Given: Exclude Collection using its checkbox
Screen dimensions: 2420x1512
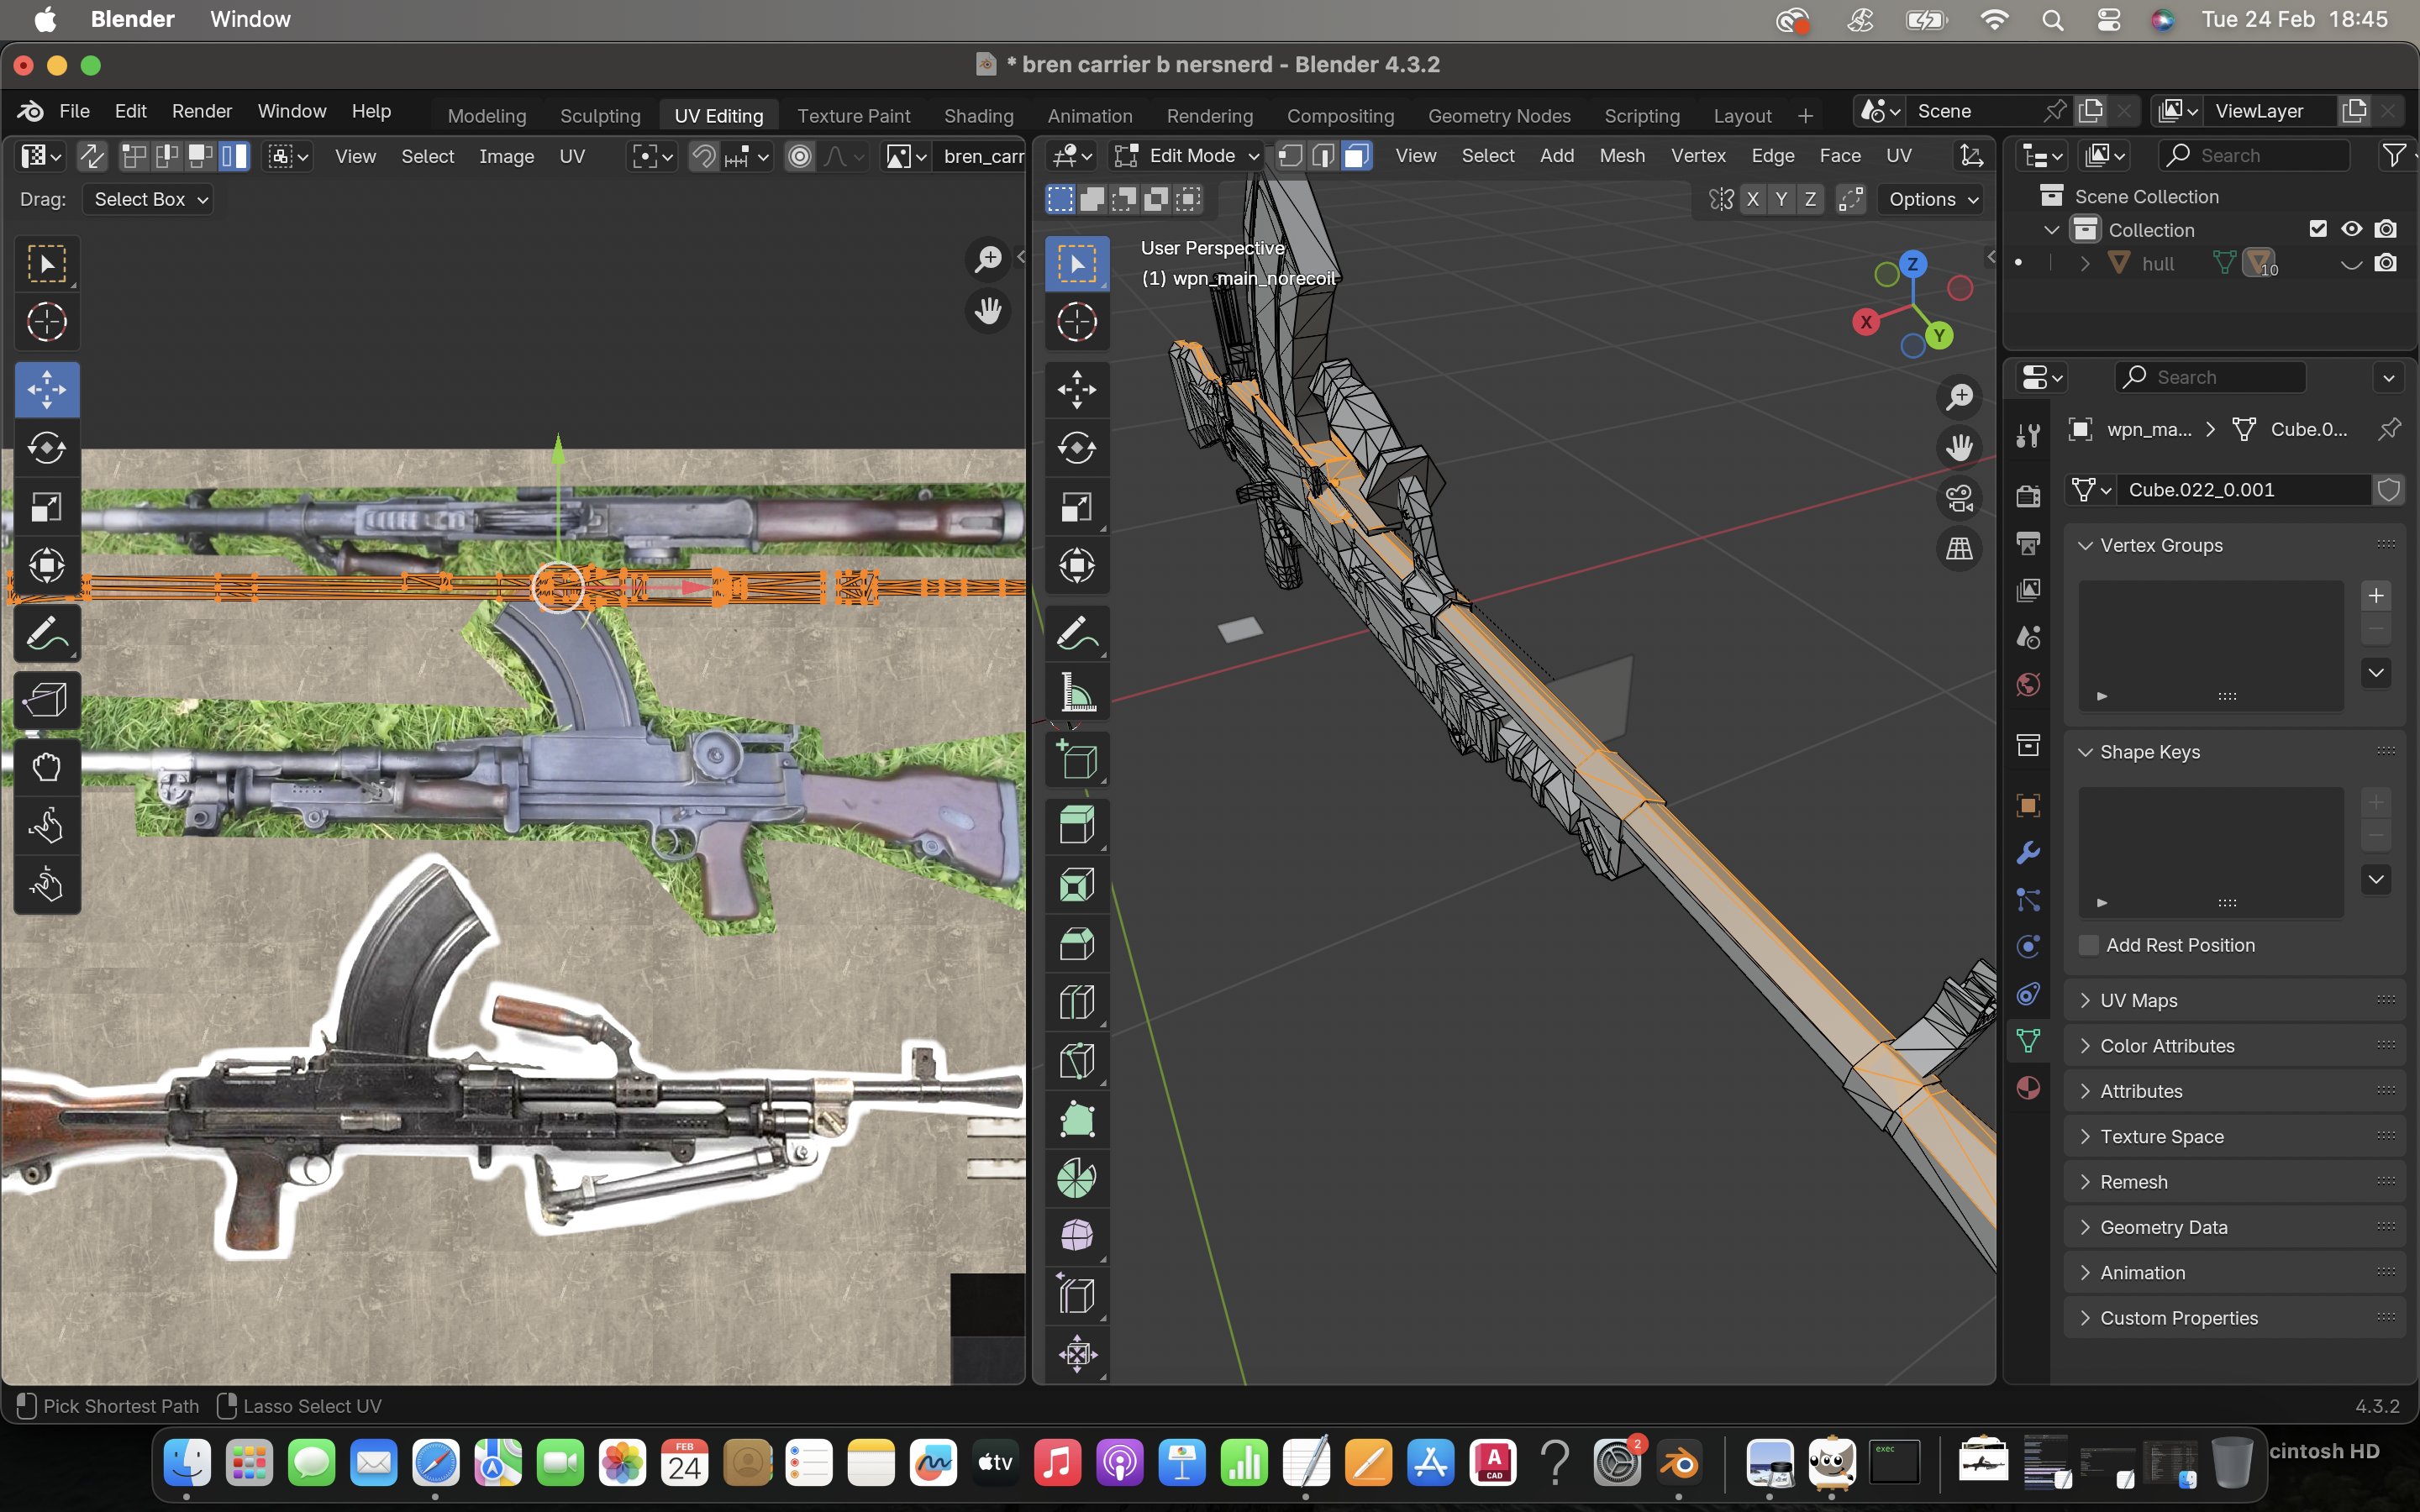Looking at the screenshot, I should click(2318, 229).
